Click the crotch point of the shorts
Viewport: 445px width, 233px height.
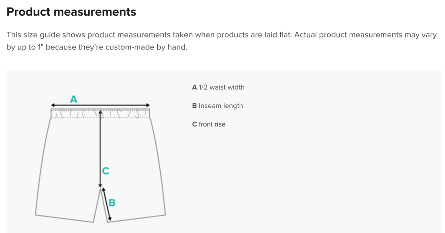pyautogui.click(x=100, y=189)
